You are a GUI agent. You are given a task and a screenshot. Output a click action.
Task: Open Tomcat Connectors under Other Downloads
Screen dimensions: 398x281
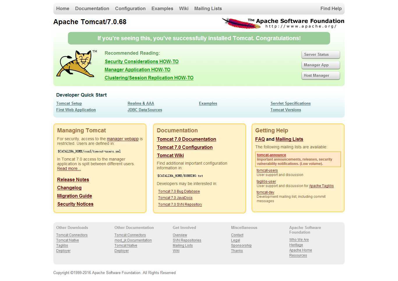click(x=72, y=235)
